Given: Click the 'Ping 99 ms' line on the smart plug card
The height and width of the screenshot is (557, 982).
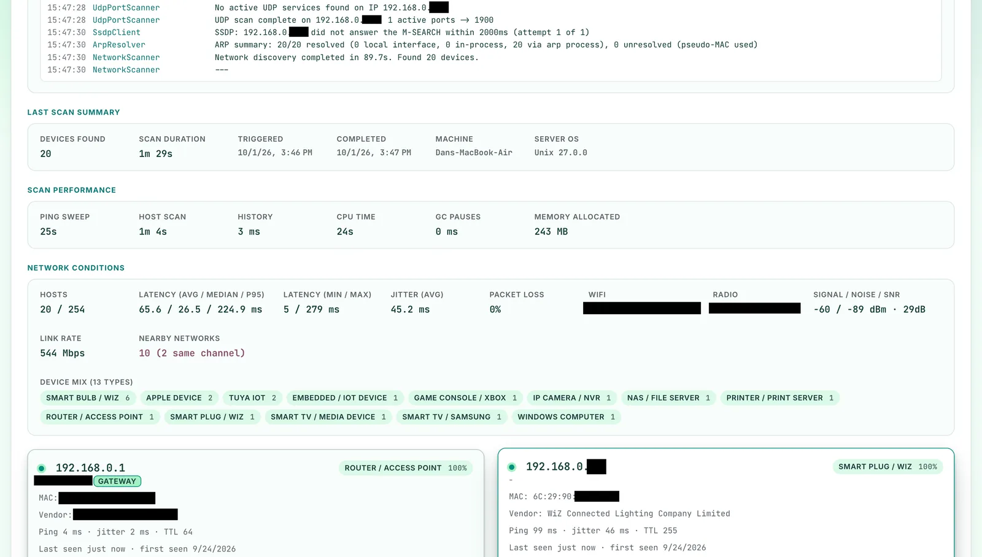Looking at the screenshot, I should (x=593, y=531).
